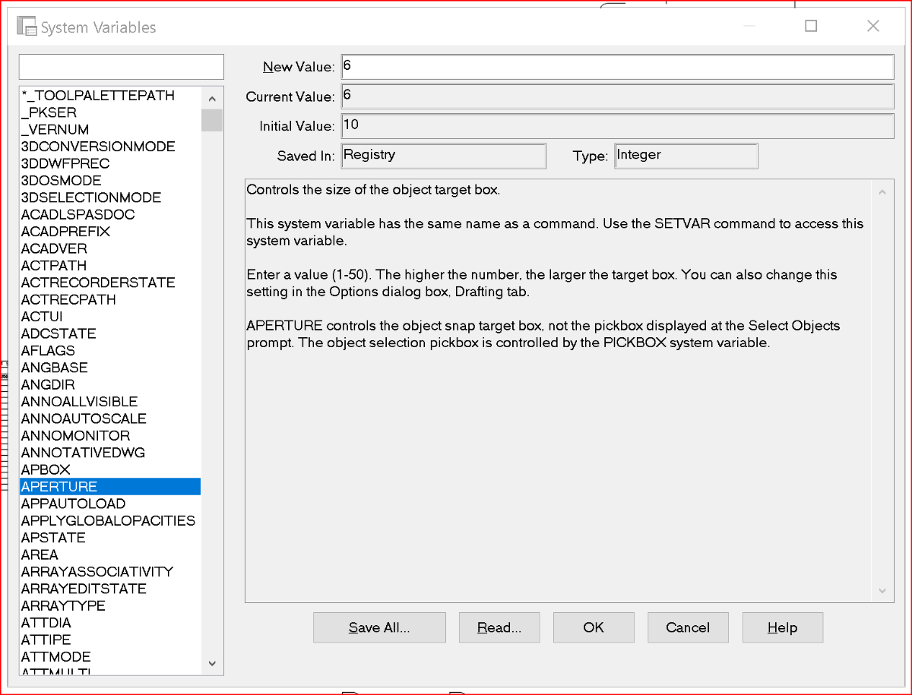Click OK to confirm changes
The image size is (912, 695).
pyautogui.click(x=594, y=627)
